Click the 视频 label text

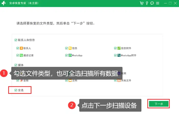click(124, 73)
